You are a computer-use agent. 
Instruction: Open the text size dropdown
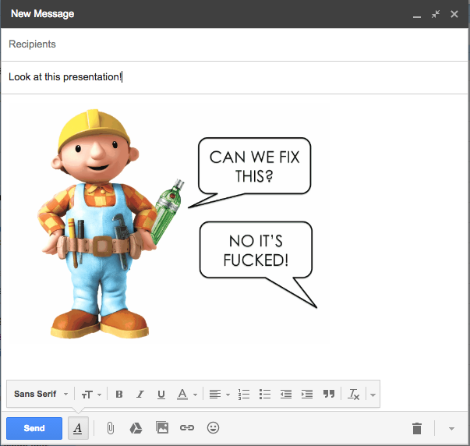coord(91,395)
